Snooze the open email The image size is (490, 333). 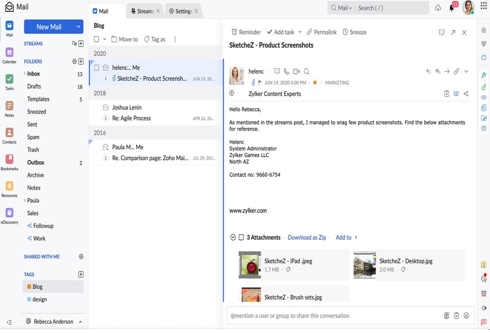[x=354, y=32]
